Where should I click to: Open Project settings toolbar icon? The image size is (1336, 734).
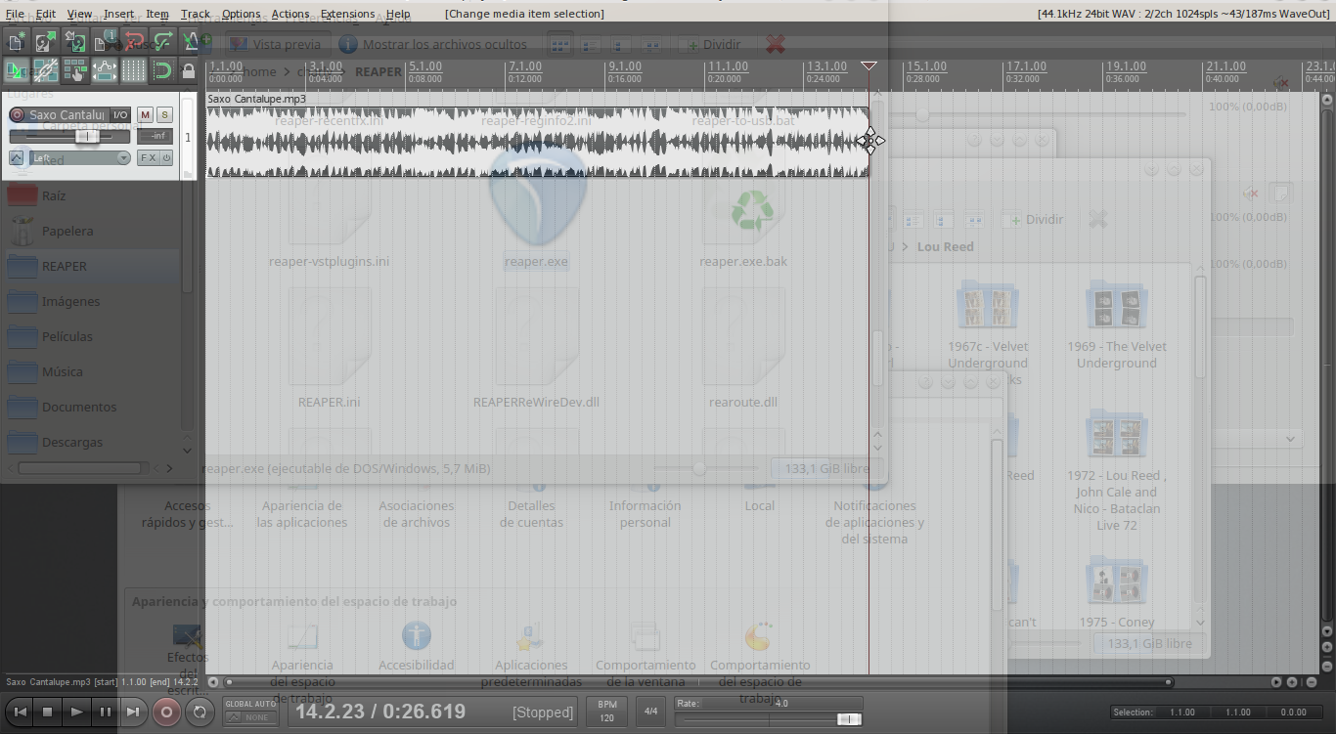(x=104, y=41)
